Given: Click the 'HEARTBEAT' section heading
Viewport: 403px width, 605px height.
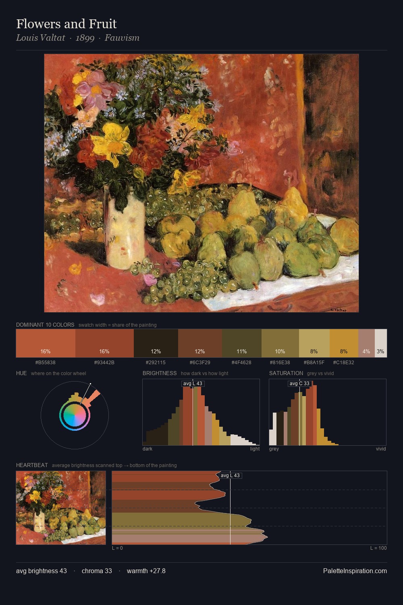Looking at the screenshot, I should [x=32, y=465].
